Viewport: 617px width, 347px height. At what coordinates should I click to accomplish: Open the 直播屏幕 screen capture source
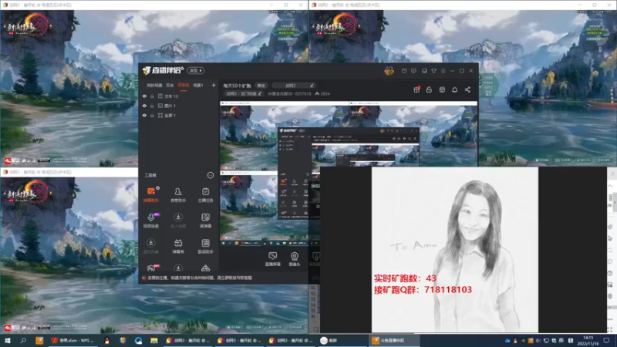coord(272,259)
